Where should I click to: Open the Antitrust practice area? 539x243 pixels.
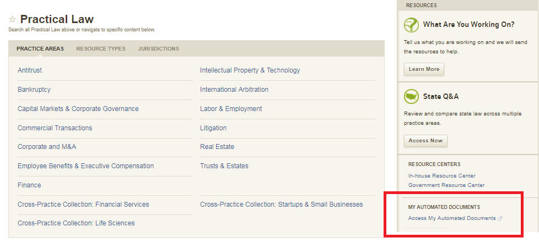coord(30,70)
